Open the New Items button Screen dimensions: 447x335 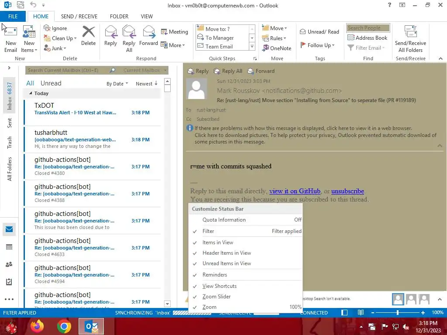(x=29, y=39)
